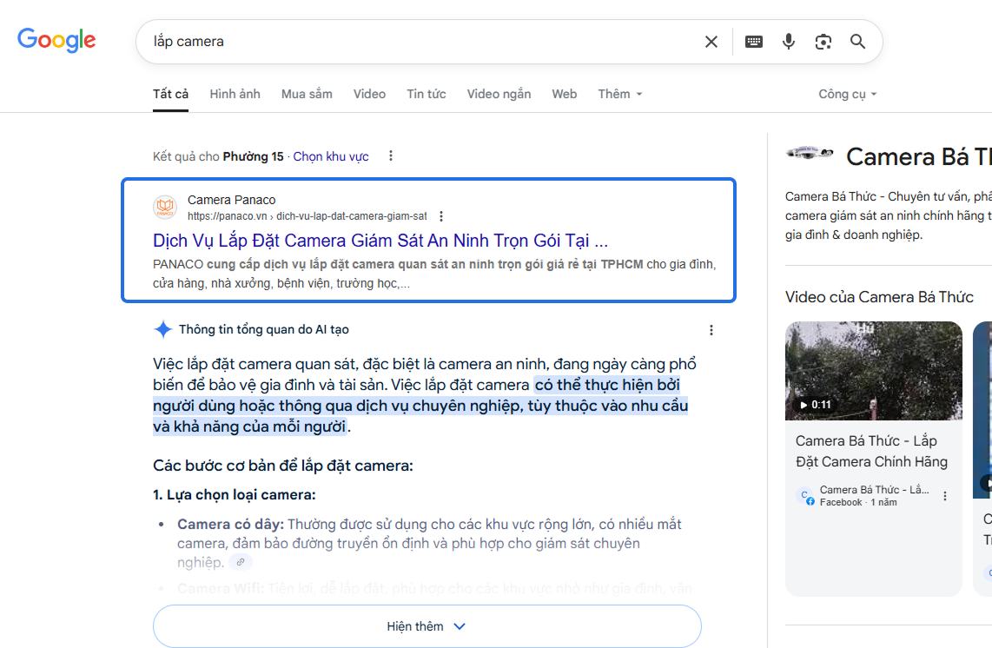Open the Mua sắm tab
992x648 pixels.
pos(307,95)
